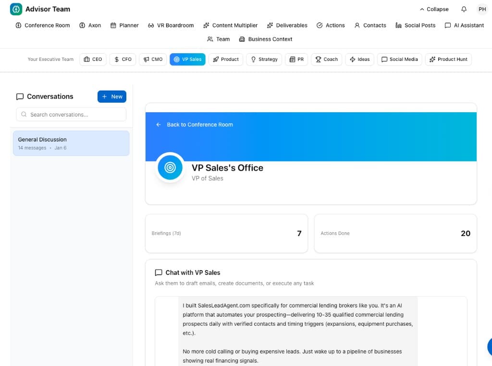Click the Advisor Team brain logo
The image size is (492, 366).
pyautogui.click(x=16, y=9)
